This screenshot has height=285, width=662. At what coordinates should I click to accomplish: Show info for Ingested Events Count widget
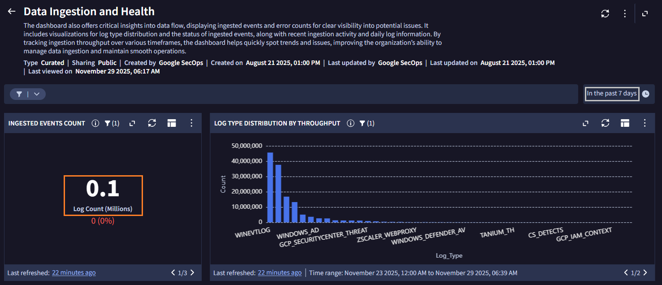95,123
